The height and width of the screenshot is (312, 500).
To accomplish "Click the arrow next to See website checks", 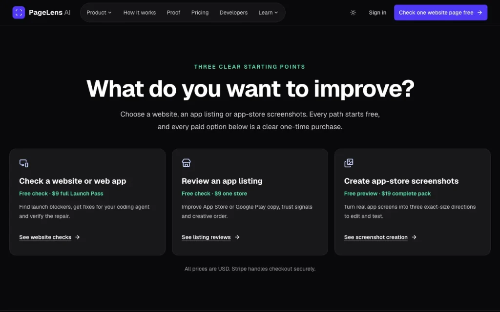I will click(x=78, y=237).
